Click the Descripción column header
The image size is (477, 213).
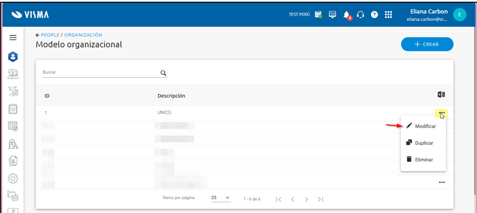tap(171, 96)
